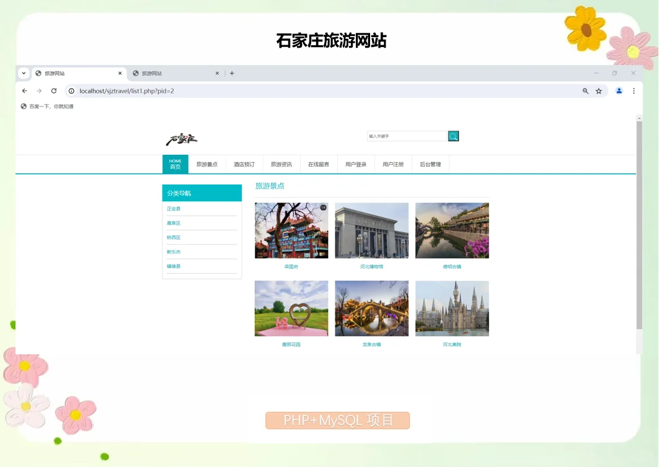Click the browser forward arrow
The width and height of the screenshot is (659, 467).
(x=39, y=90)
